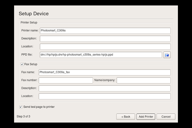Screen dimensions: 192x128
Task: Click the Name/company label text
Action: pyautogui.click(x=105, y=80)
